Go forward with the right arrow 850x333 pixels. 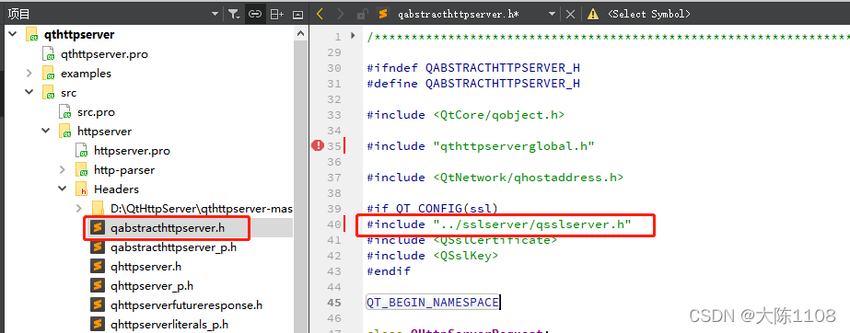(340, 14)
